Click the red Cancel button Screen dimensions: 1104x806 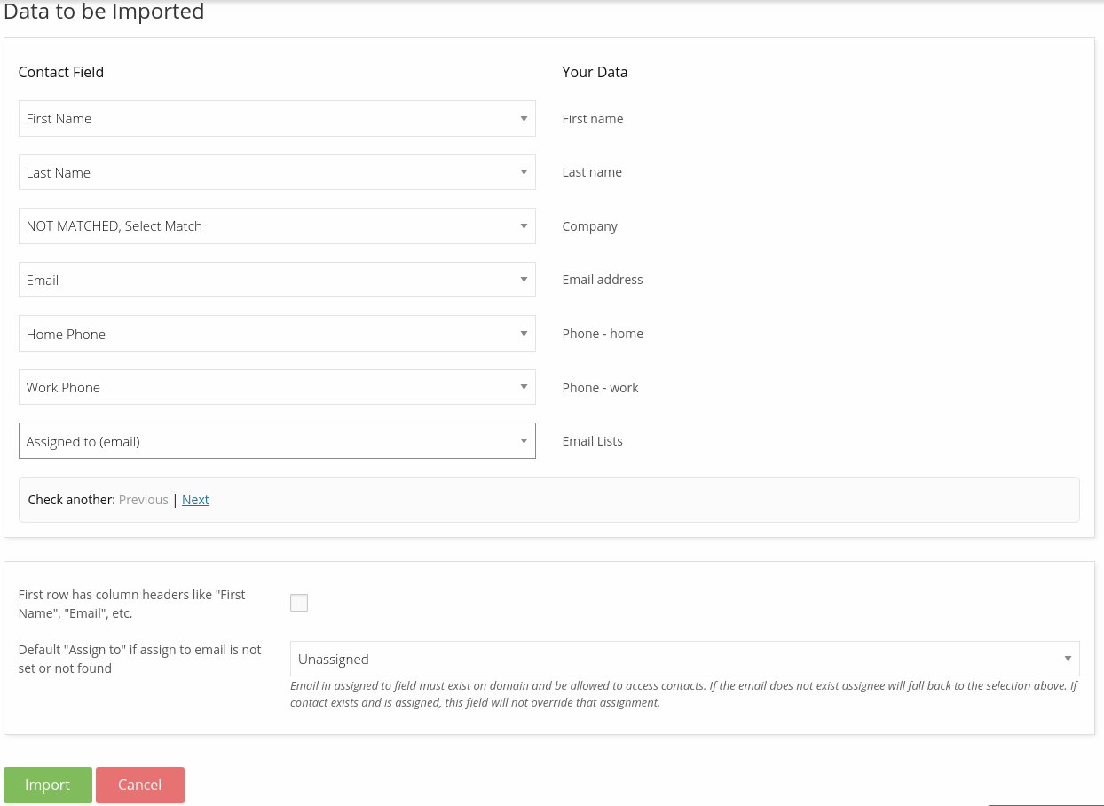click(x=140, y=785)
